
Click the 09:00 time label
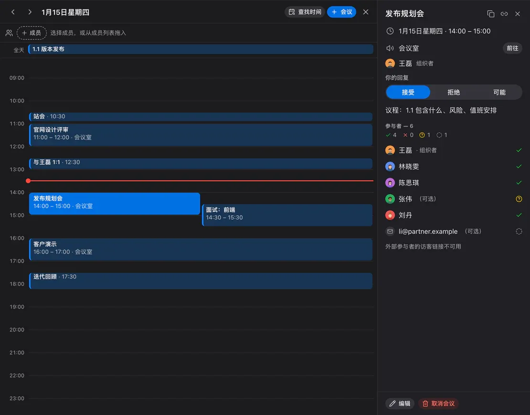tap(17, 78)
